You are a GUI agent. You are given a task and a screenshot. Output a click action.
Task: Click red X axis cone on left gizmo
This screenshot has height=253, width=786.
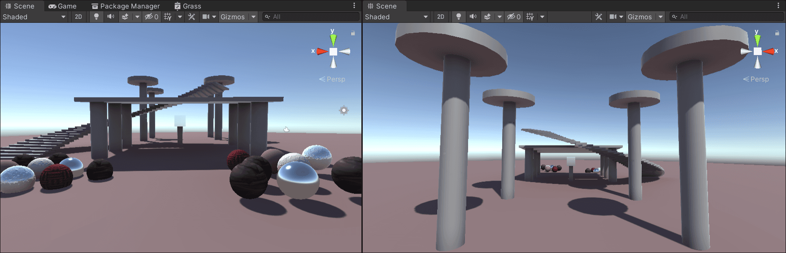click(x=321, y=51)
